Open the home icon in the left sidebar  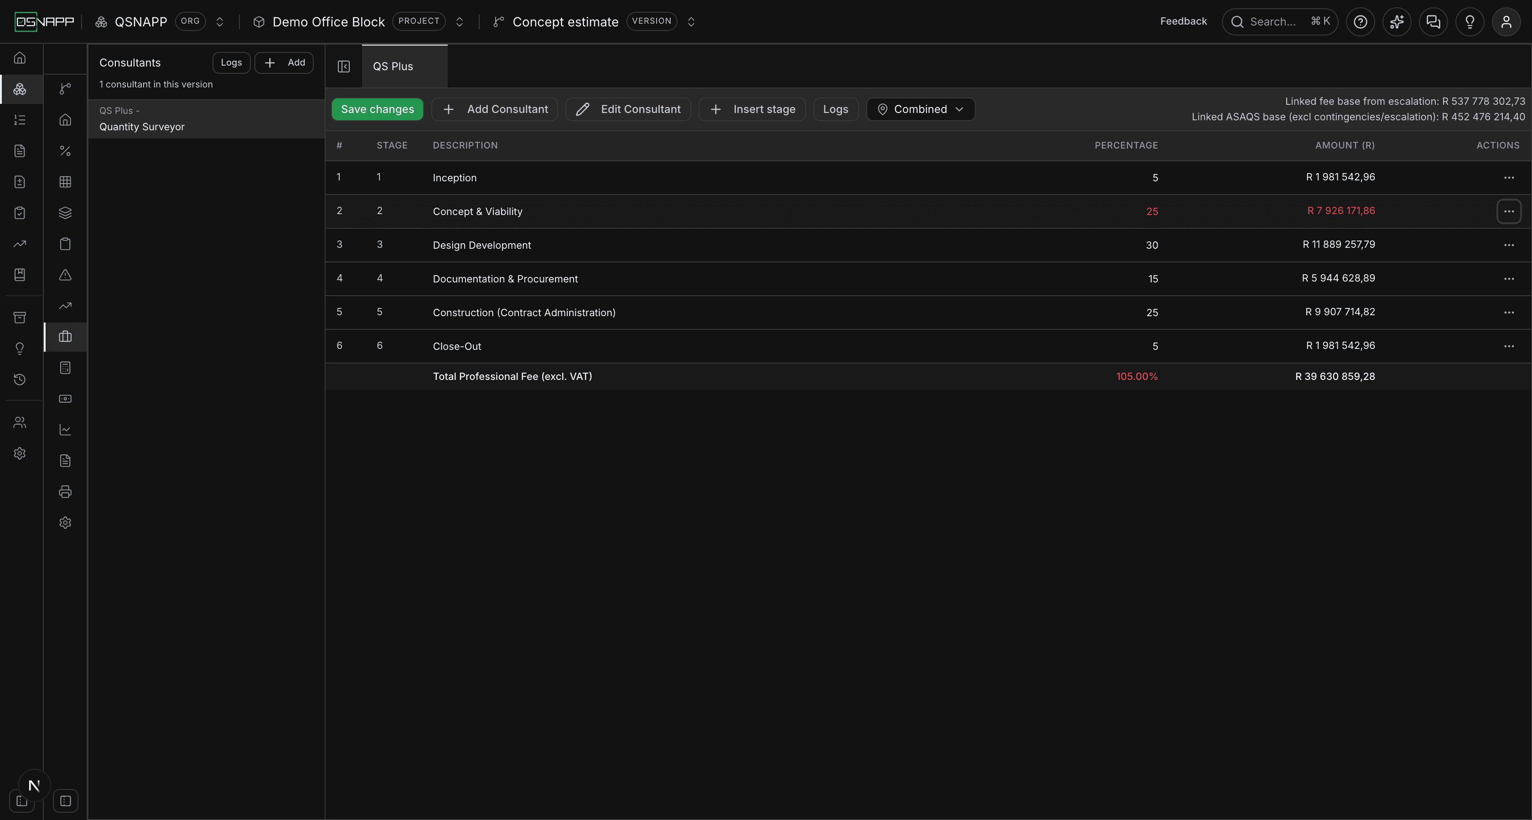[20, 58]
